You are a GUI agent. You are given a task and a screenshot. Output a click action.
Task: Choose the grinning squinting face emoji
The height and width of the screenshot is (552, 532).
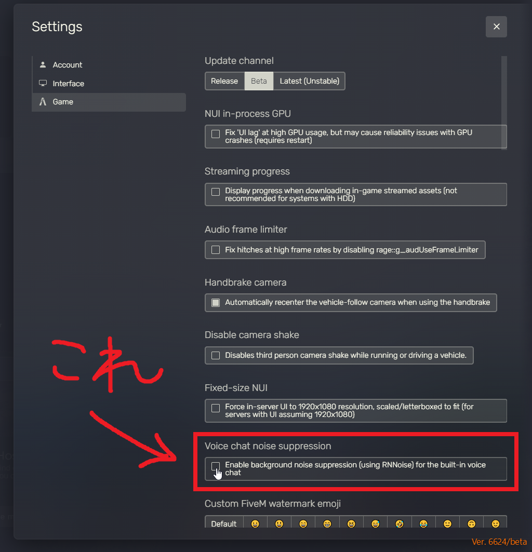(351, 523)
